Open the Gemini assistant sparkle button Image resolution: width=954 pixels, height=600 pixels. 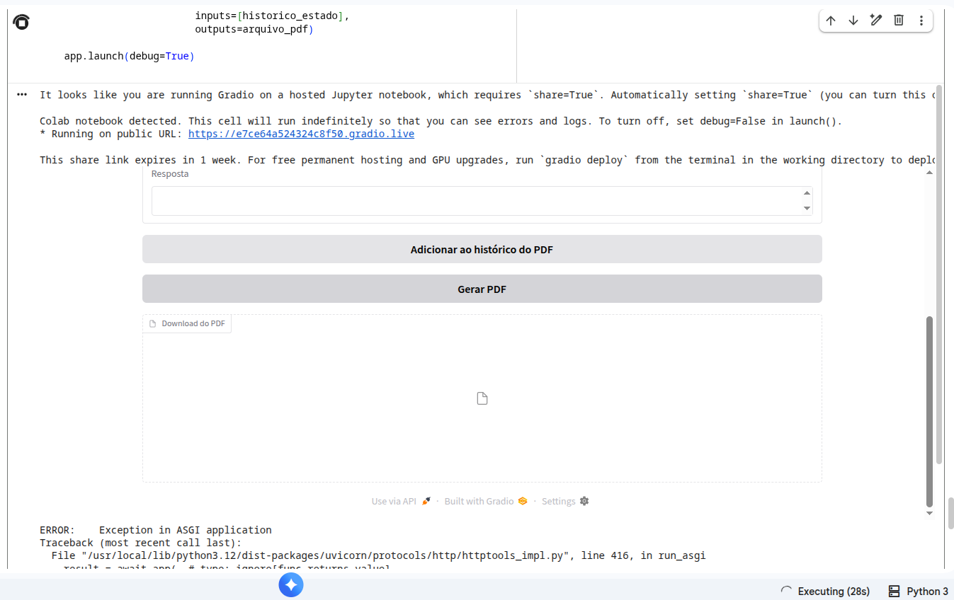click(291, 585)
